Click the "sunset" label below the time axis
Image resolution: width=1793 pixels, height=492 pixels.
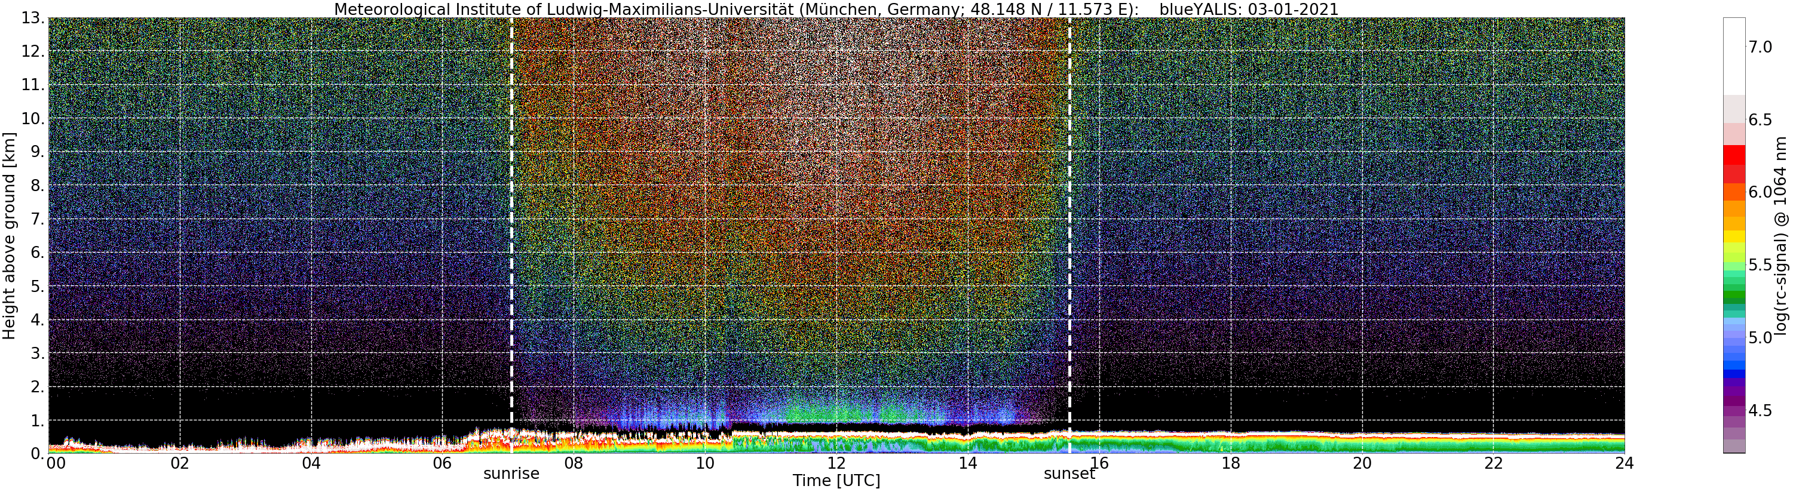pyautogui.click(x=1069, y=474)
